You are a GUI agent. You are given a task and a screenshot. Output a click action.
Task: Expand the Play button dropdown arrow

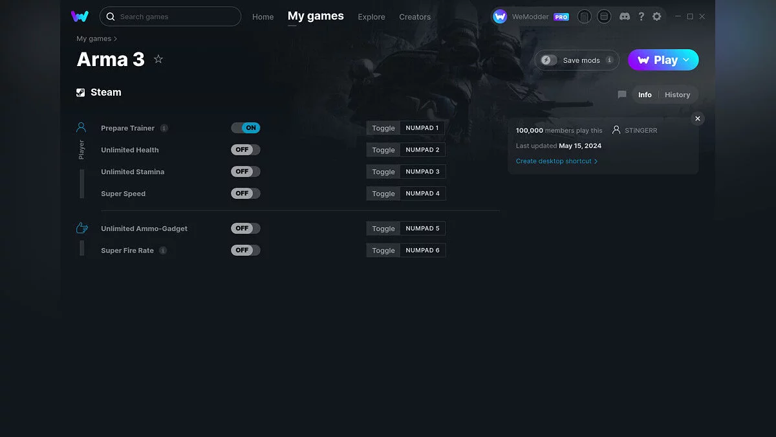pyautogui.click(x=686, y=60)
